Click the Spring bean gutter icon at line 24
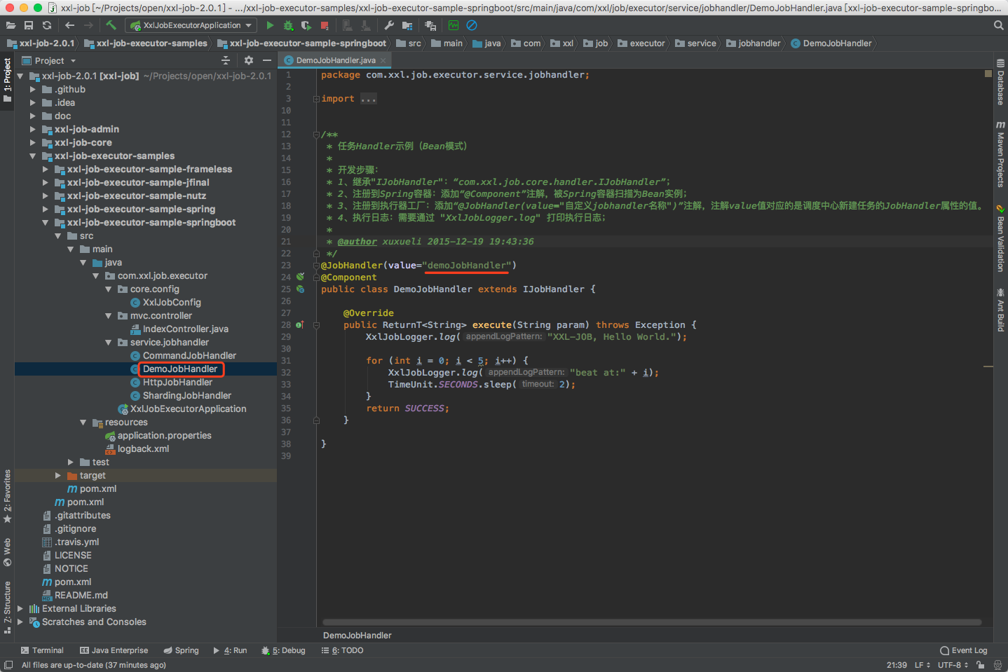 tap(300, 277)
